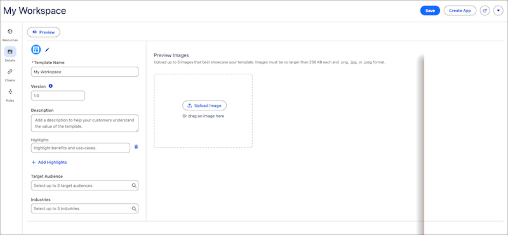Screen dimensions: 508x235
Task: Click the Save button
Action: click(x=430, y=11)
